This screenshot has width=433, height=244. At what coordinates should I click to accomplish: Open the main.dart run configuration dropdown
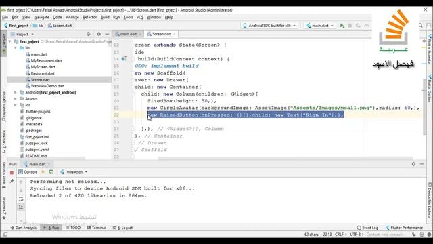320,26
